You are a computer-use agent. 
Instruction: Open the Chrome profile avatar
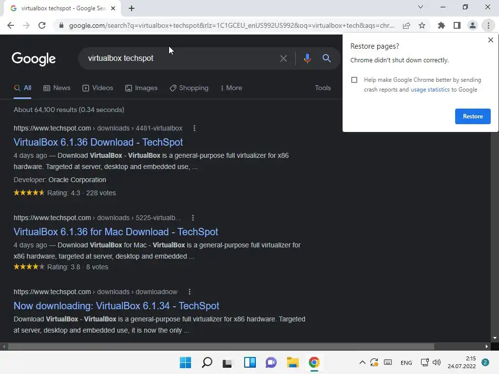[473, 25]
